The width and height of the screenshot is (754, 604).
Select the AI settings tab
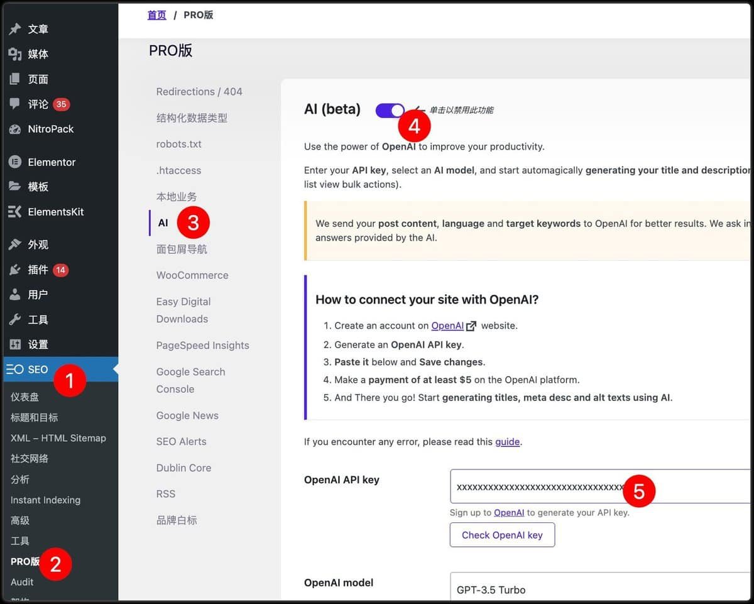(163, 223)
